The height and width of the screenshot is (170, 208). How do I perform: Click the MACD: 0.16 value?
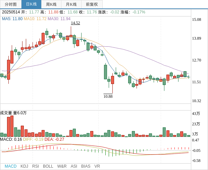click(x=11, y=139)
